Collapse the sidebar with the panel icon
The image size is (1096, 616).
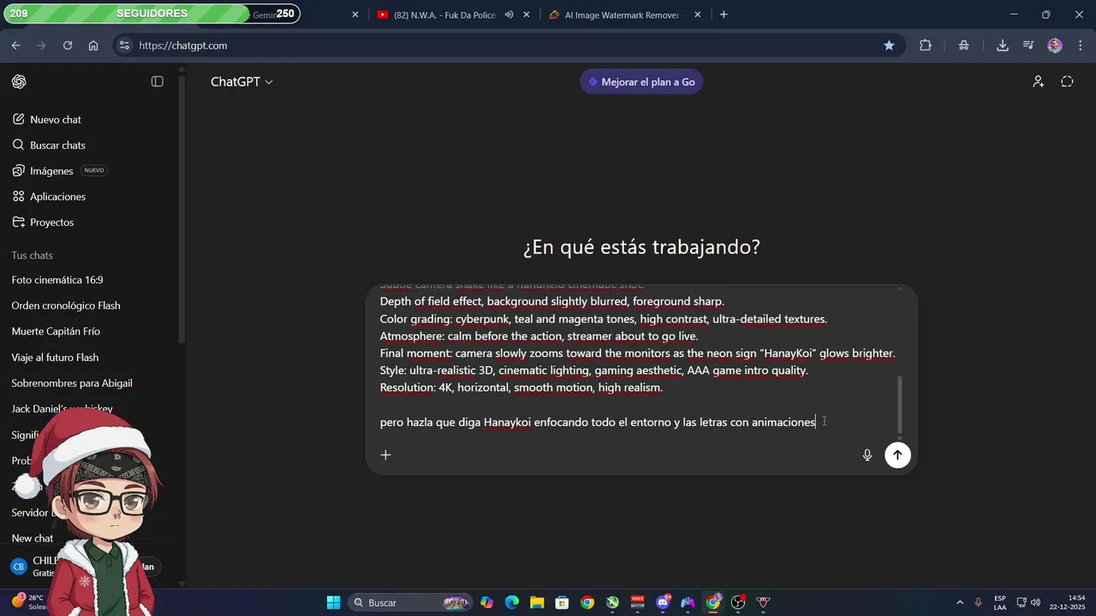point(158,81)
